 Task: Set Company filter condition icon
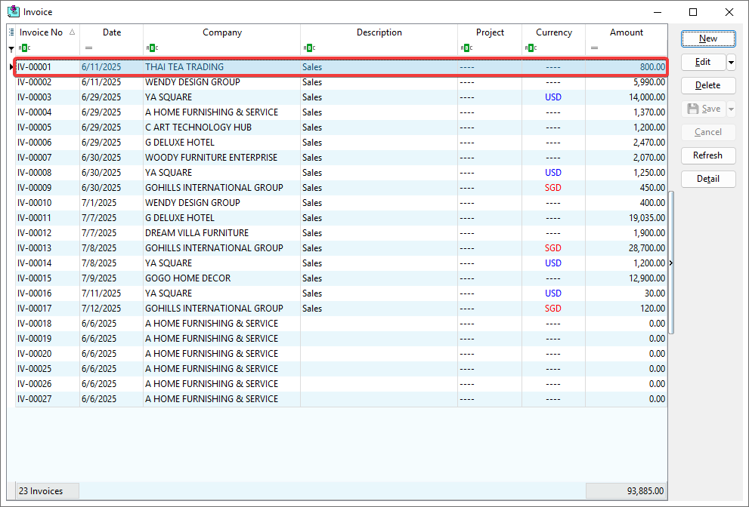point(152,48)
